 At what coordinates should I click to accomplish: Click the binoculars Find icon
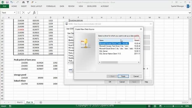coord(23,2)
